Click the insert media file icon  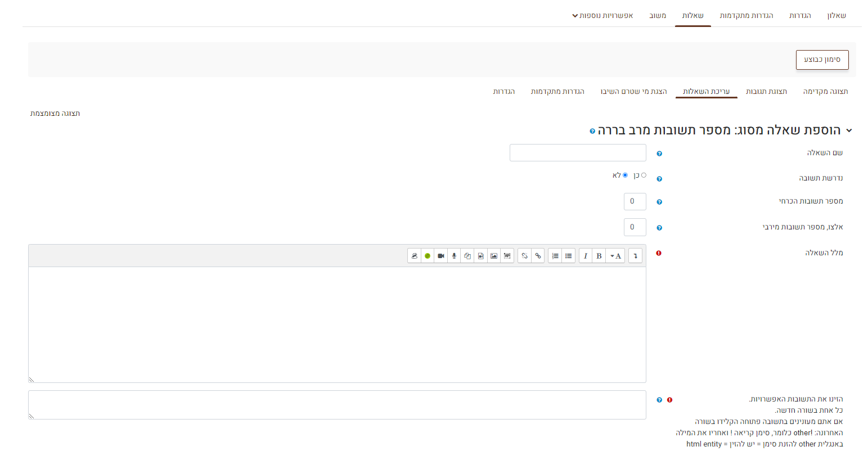coord(480,256)
